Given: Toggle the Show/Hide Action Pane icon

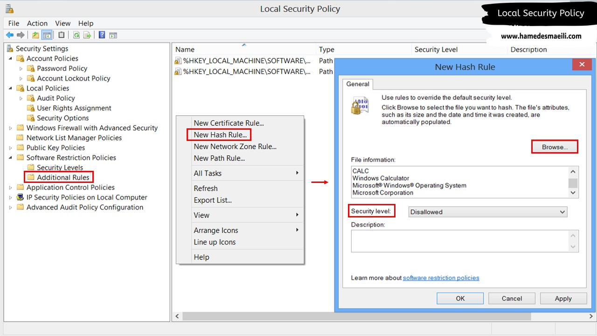Looking at the screenshot, I should 112,35.
